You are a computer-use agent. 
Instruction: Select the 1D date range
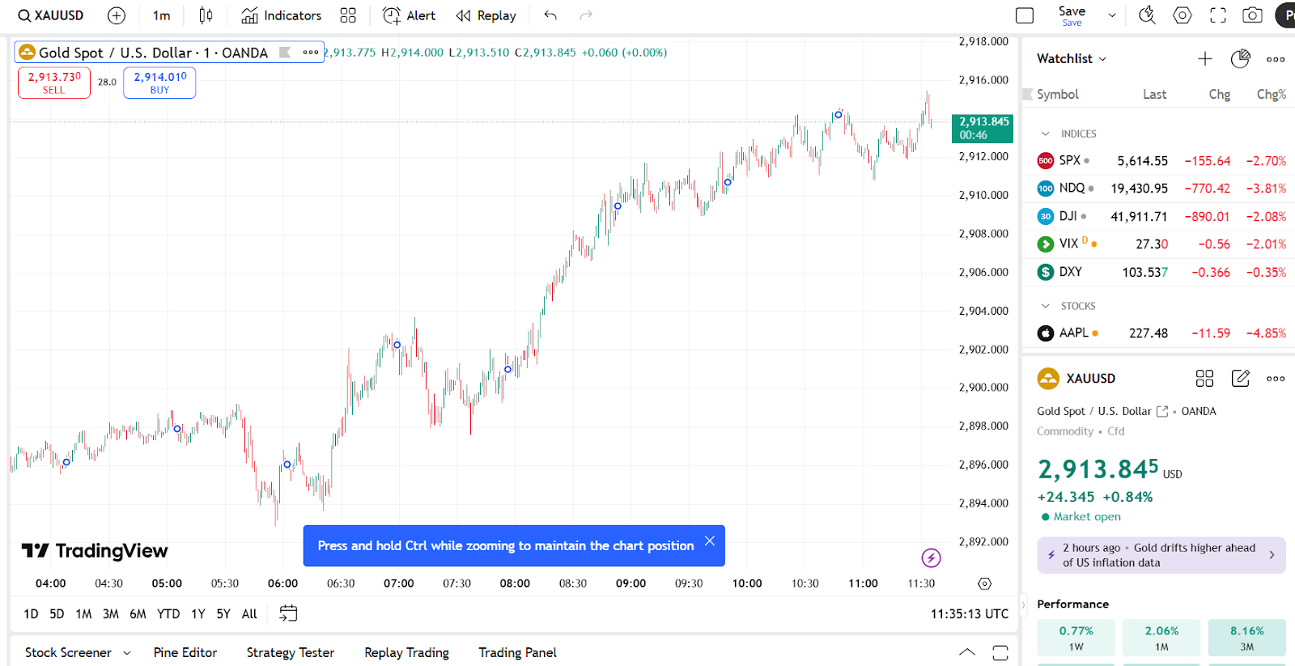(31, 614)
